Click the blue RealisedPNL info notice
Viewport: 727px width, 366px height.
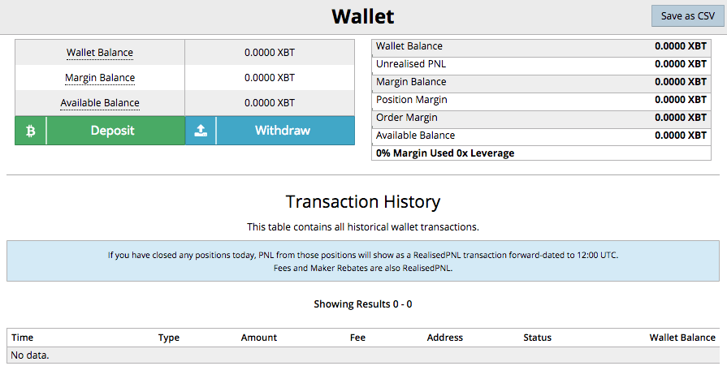point(363,261)
